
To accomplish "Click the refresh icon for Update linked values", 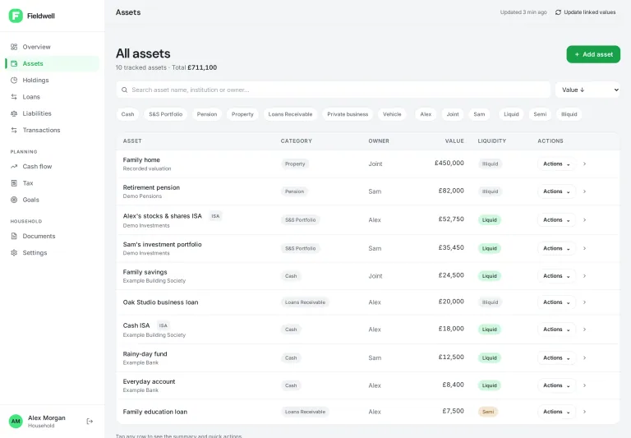I will (558, 12).
